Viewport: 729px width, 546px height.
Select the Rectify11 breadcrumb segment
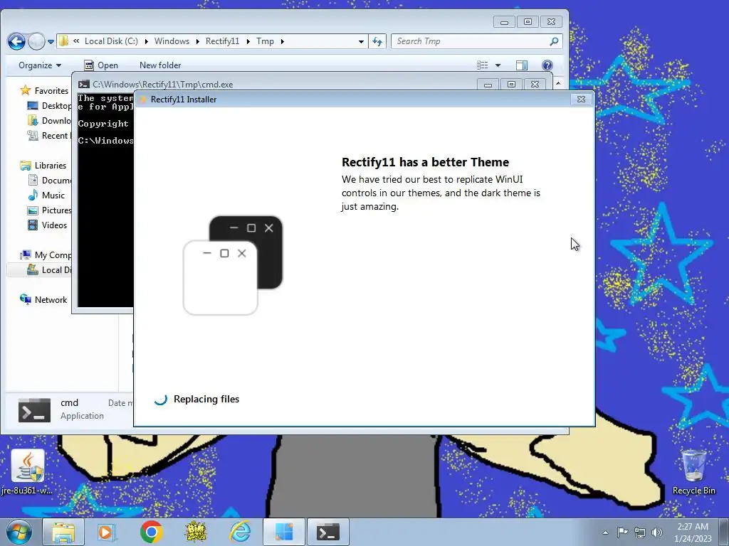click(222, 41)
